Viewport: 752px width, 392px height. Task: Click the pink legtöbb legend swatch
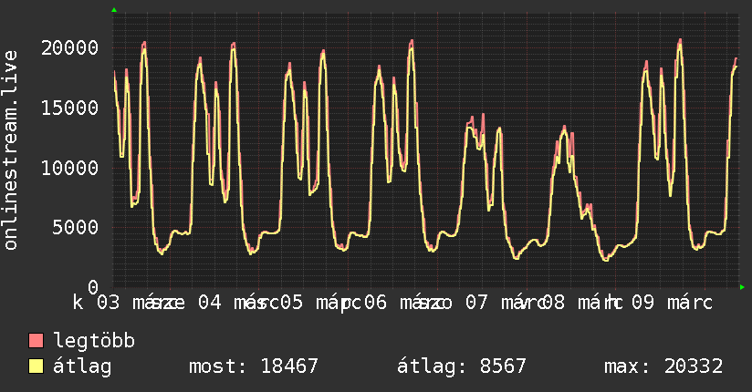coord(36,341)
